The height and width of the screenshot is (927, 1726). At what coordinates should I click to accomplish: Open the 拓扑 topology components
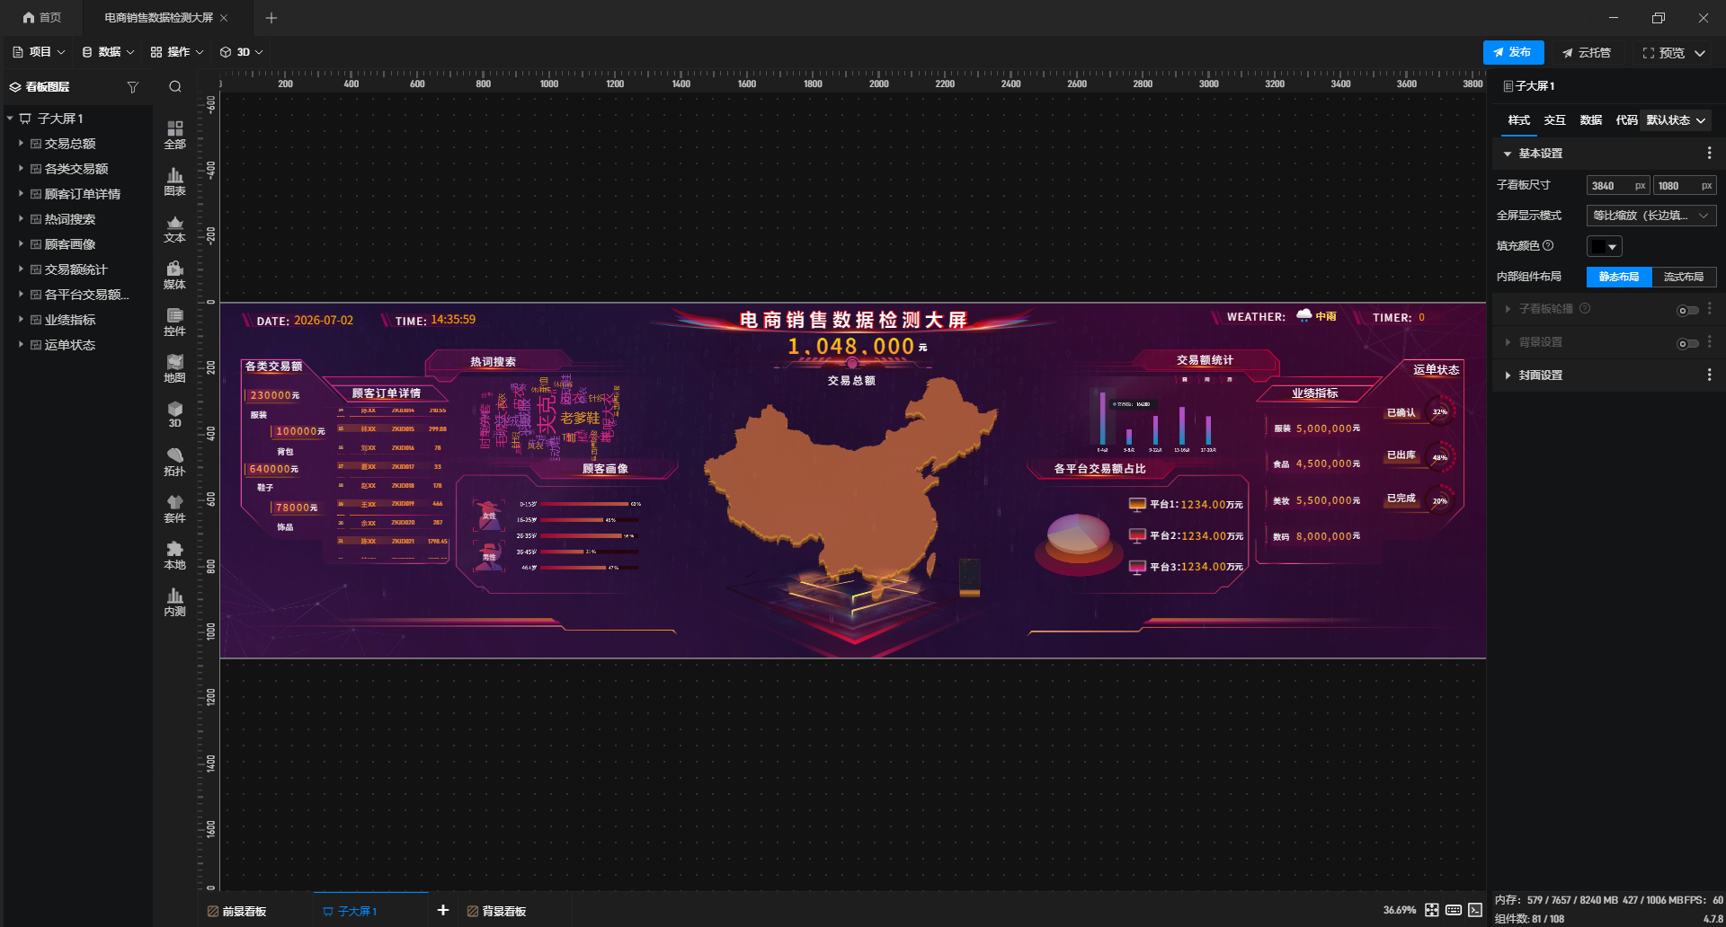tap(174, 462)
